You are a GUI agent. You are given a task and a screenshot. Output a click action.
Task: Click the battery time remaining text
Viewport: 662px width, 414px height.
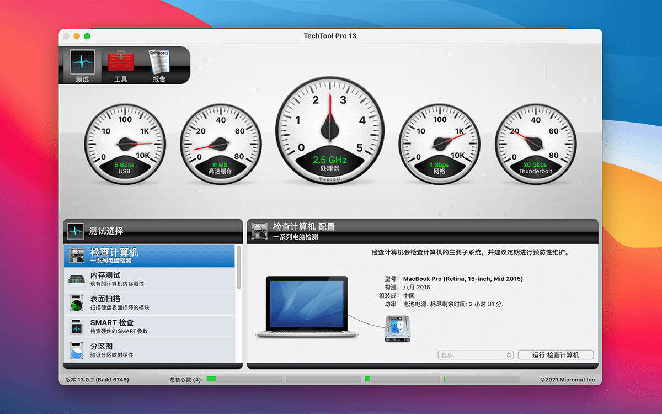453,304
